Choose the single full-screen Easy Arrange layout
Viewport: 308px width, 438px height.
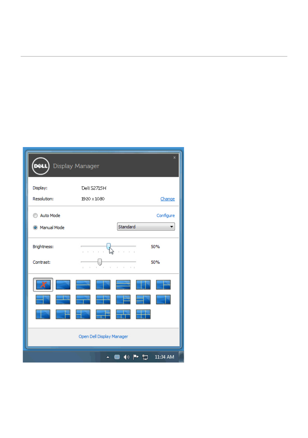coord(63,285)
